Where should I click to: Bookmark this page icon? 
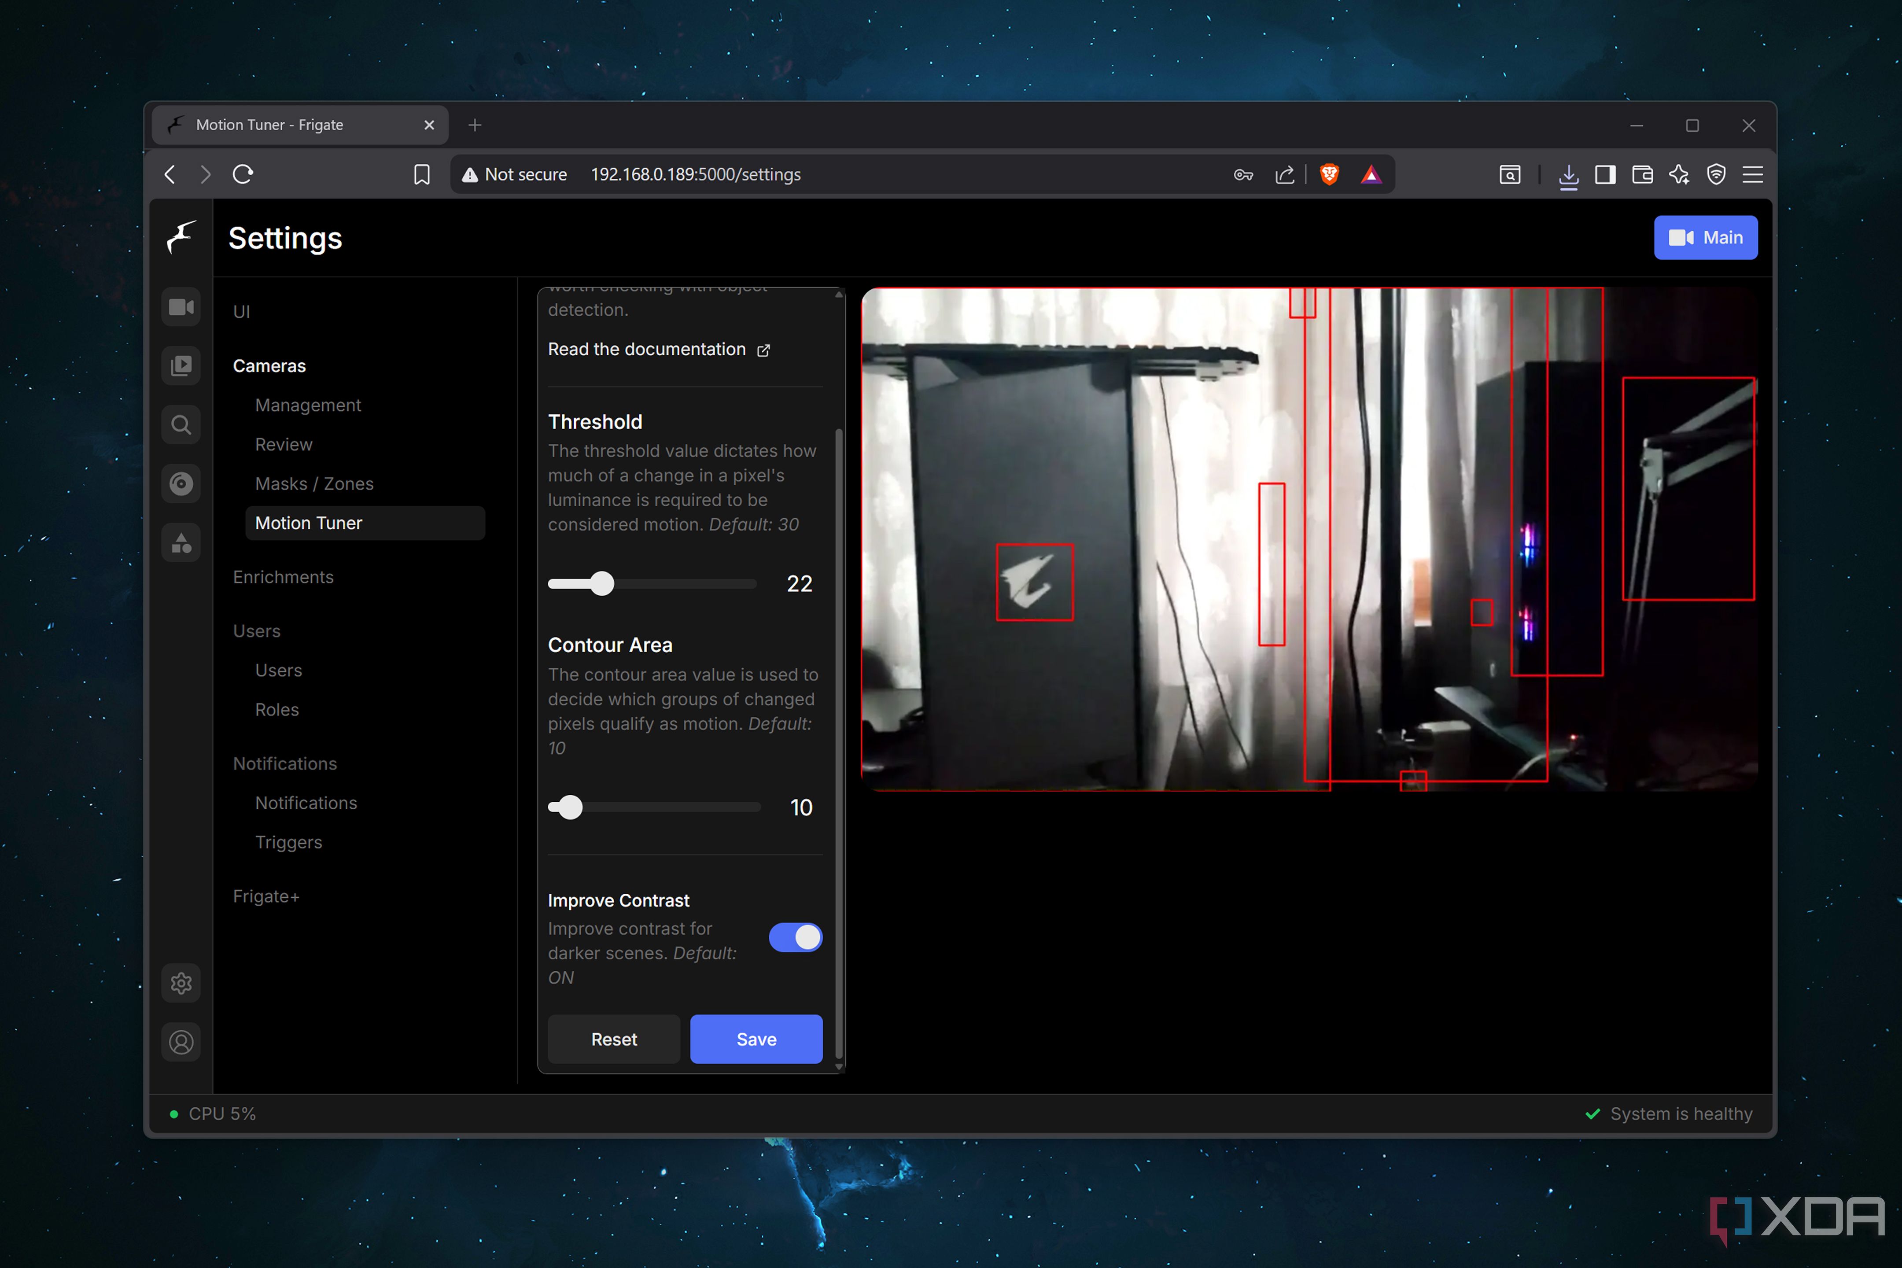tap(421, 175)
